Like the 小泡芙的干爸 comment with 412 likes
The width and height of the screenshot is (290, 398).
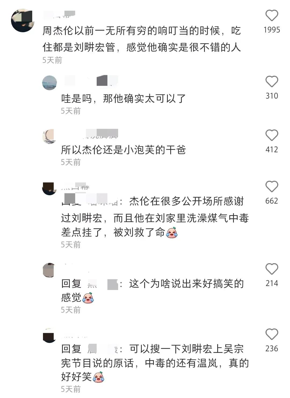pos(272,135)
